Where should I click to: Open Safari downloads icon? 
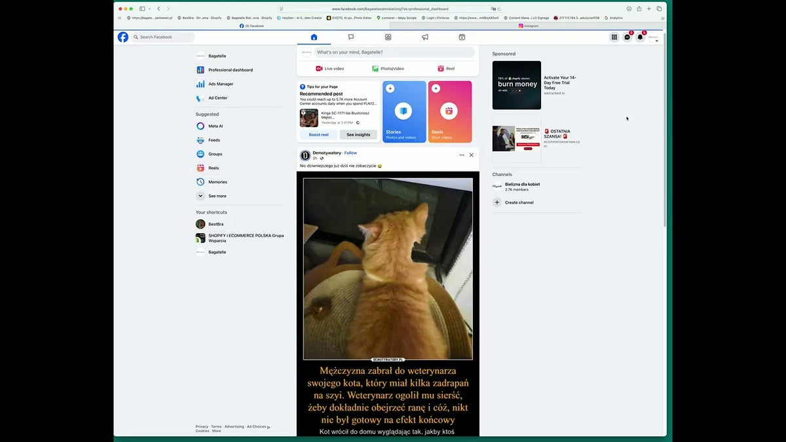(x=629, y=9)
